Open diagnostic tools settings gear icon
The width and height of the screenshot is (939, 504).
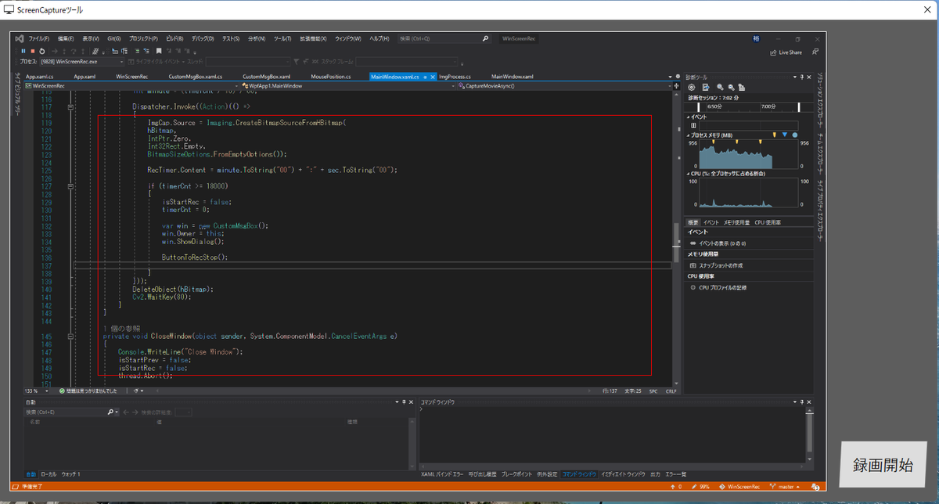691,87
